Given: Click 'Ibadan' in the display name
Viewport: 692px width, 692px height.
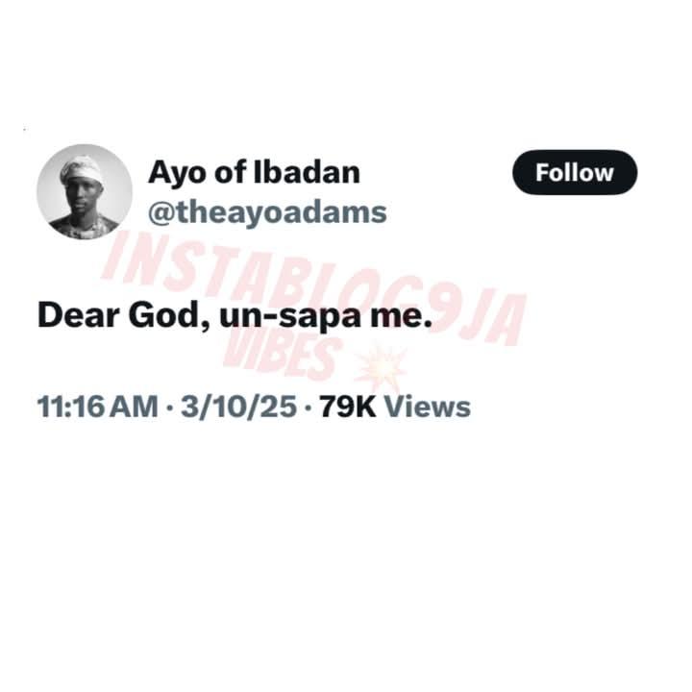Looking at the screenshot, I should pyautogui.click(x=307, y=172).
